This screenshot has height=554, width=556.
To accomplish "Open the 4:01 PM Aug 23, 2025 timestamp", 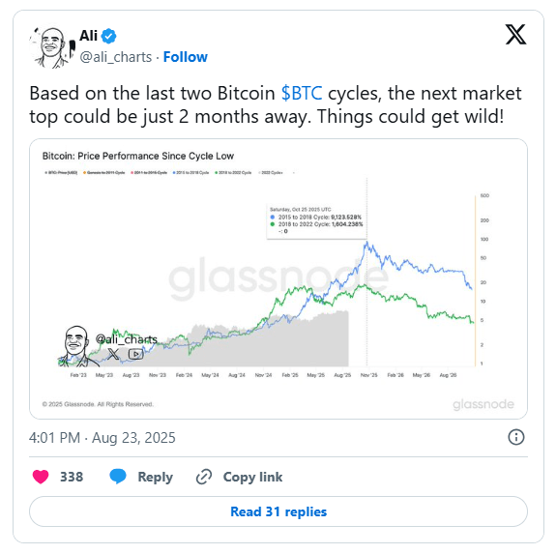I will (102, 438).
